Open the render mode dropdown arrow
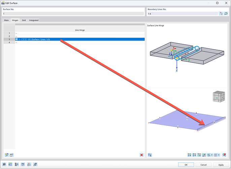 [219, 155]
